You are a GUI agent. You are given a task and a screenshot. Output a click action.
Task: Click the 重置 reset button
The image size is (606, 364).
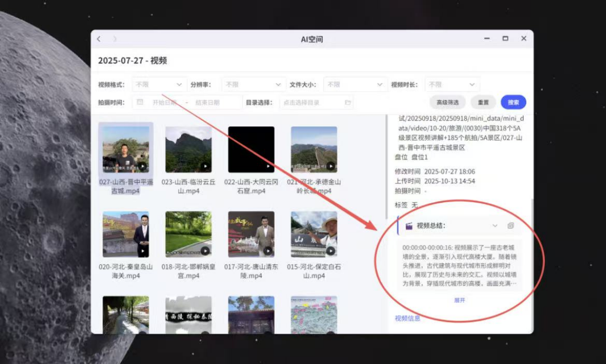(483, 102)
